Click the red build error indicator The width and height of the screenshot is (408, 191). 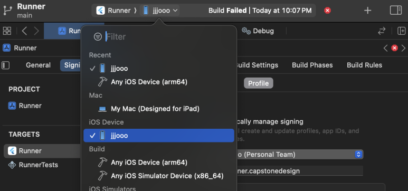[x=327, y=11]
